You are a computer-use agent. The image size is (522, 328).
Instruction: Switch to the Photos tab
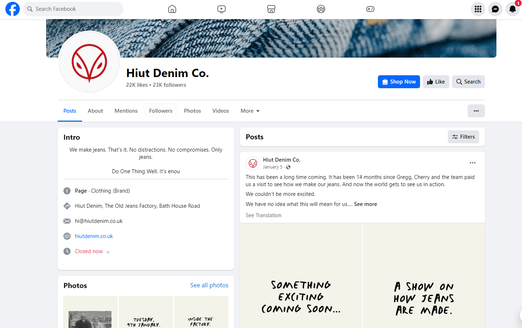[192, 111]
